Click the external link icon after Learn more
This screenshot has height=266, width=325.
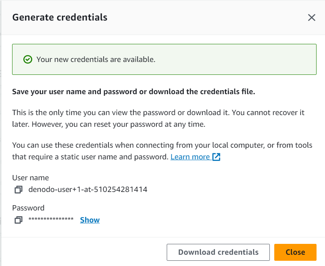tap(216, 157)
